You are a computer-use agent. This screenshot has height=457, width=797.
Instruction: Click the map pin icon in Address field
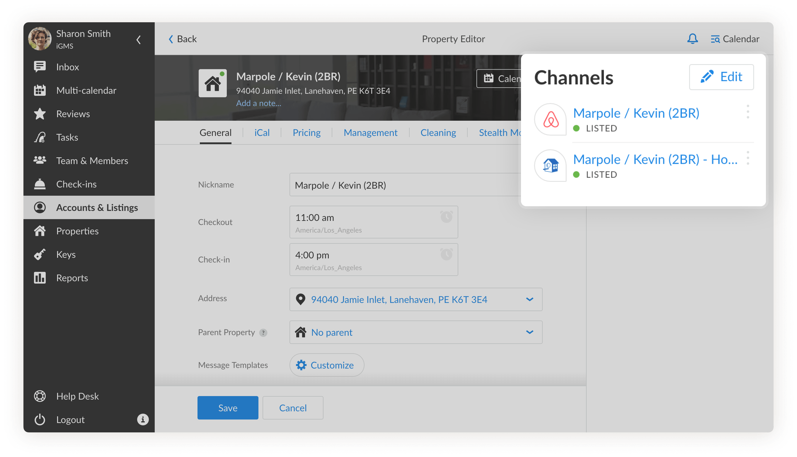tap(301, 299)
